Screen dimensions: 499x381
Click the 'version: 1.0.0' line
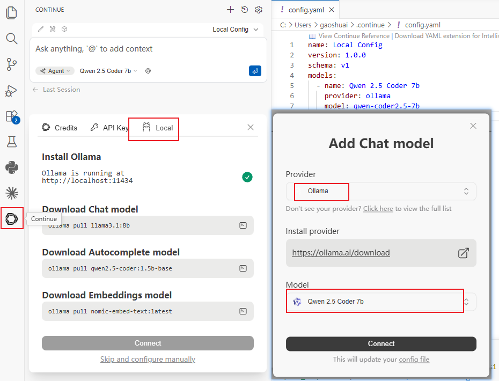pos(337,55)
